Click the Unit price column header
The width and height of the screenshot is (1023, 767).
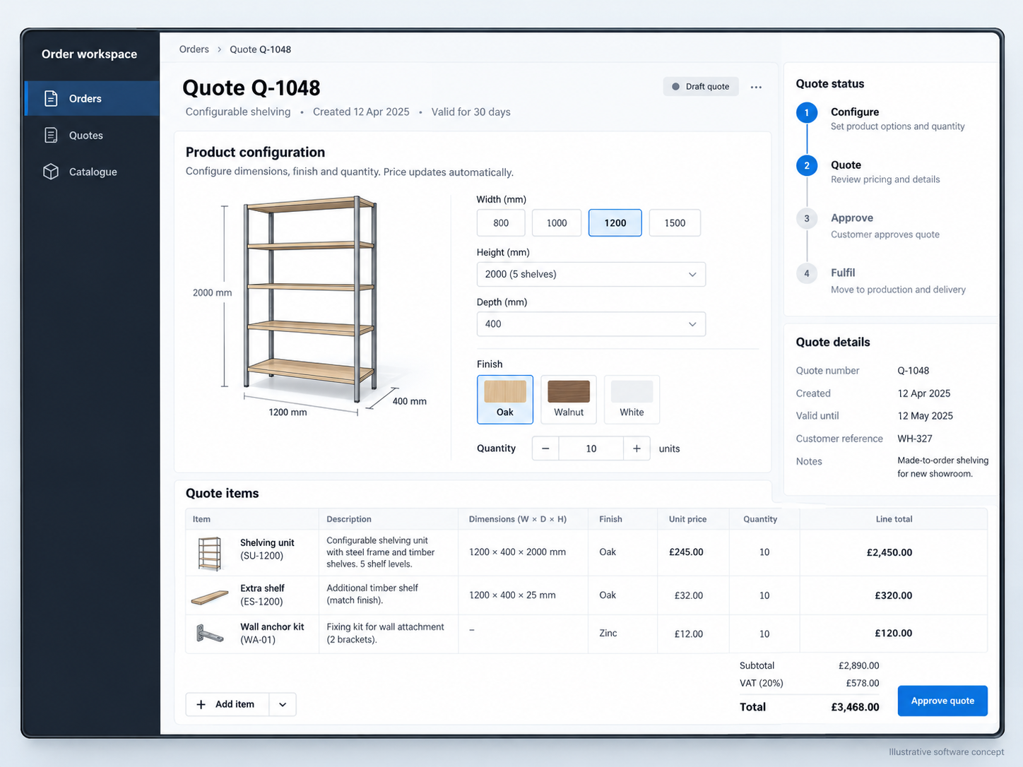point(687,519)
